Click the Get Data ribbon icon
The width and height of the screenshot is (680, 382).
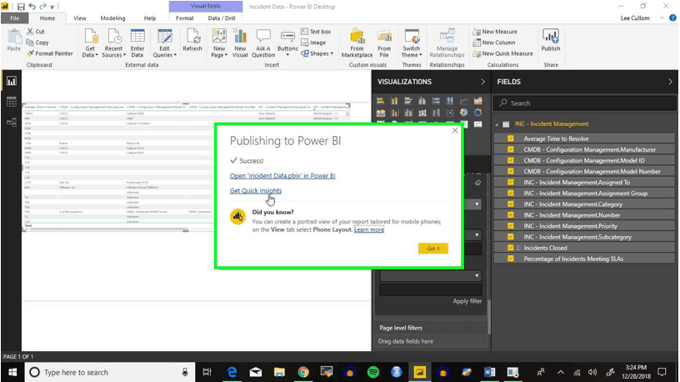pyautogui.click(x=90, y=43)
